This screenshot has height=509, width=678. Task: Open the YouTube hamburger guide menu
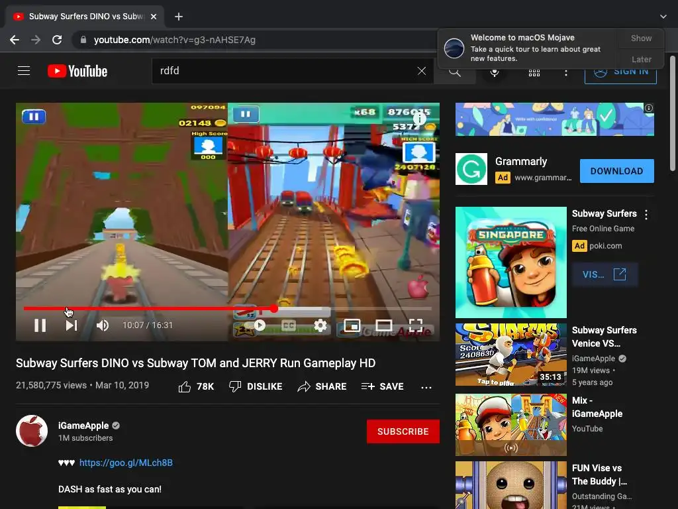point(24,70)
